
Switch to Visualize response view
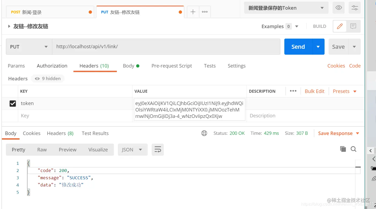[98, 150]
